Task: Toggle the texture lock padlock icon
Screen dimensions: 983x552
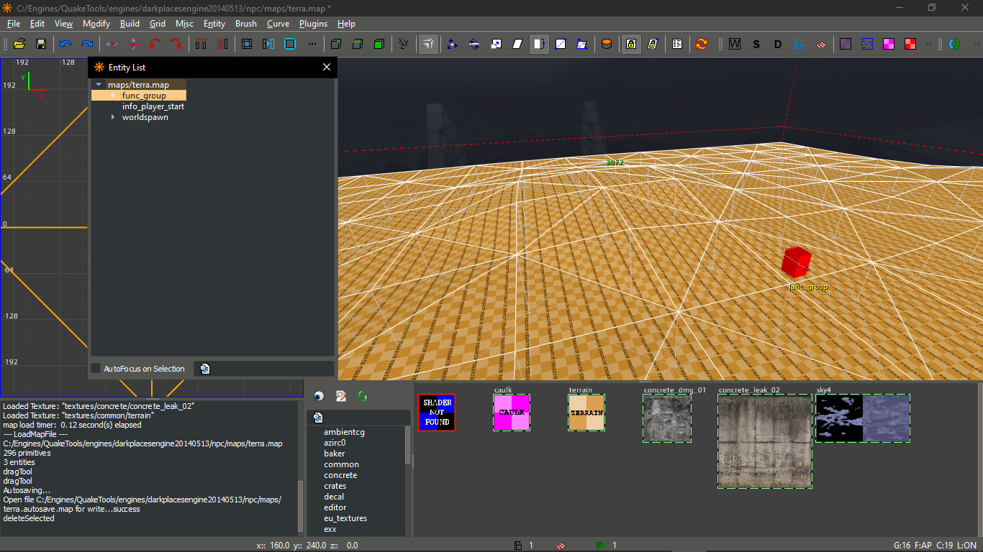Action: click(x=631, y=44)
